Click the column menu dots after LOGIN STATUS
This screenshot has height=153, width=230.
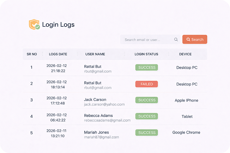169,54
